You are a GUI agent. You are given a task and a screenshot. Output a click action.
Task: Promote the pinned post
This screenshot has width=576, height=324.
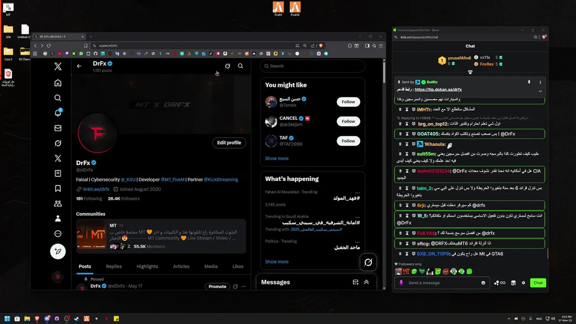point(217,287)
